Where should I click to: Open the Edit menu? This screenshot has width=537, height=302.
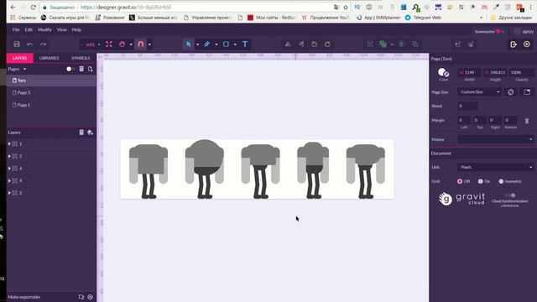point(29,30)
